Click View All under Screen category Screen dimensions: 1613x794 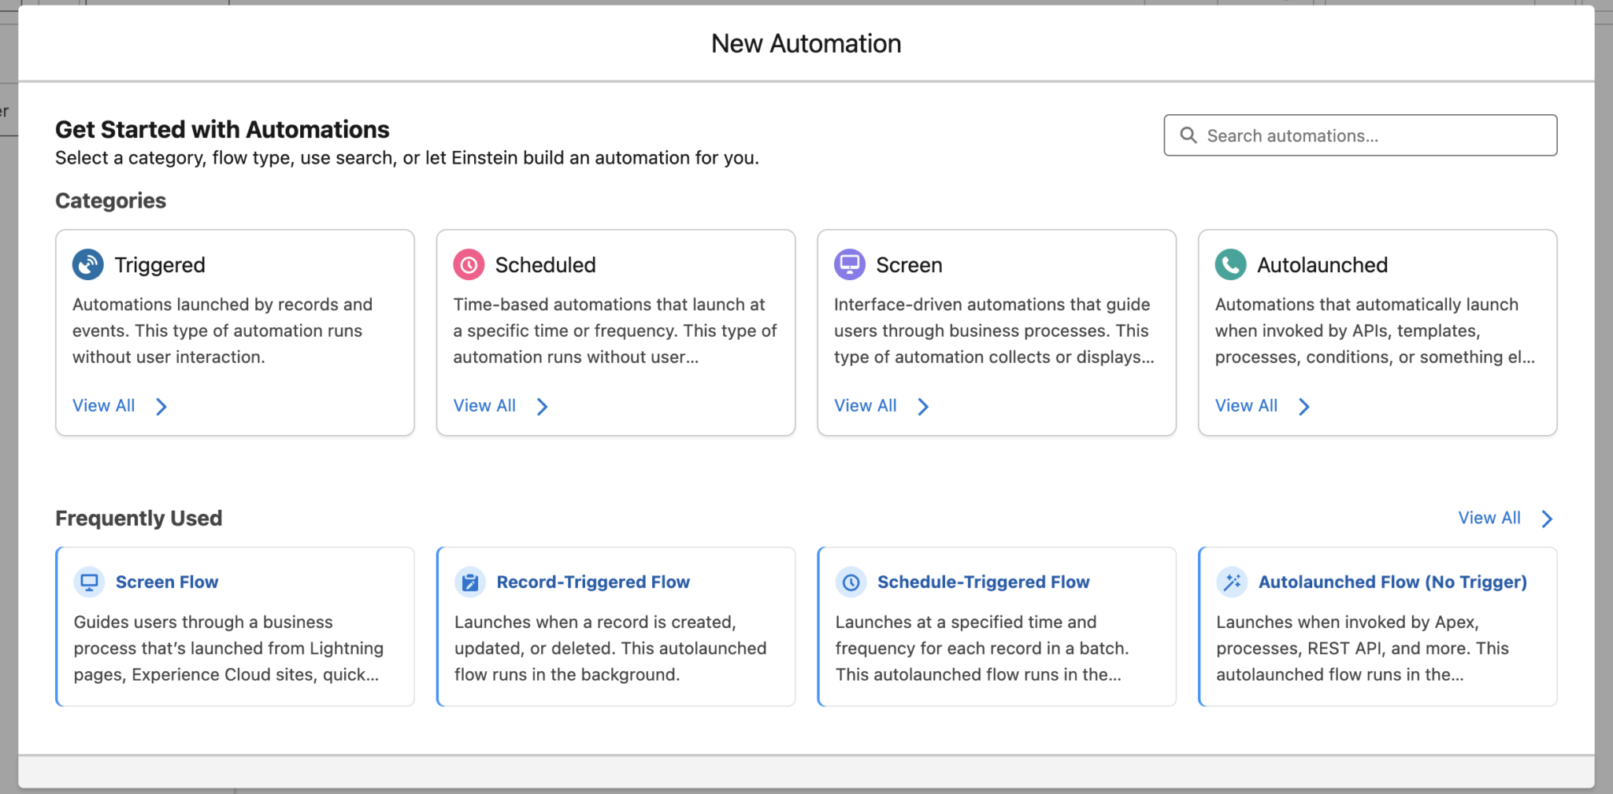865,406
